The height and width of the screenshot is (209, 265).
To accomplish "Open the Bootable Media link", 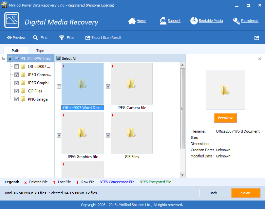I will pyautogui.click(x=211, y=21).
